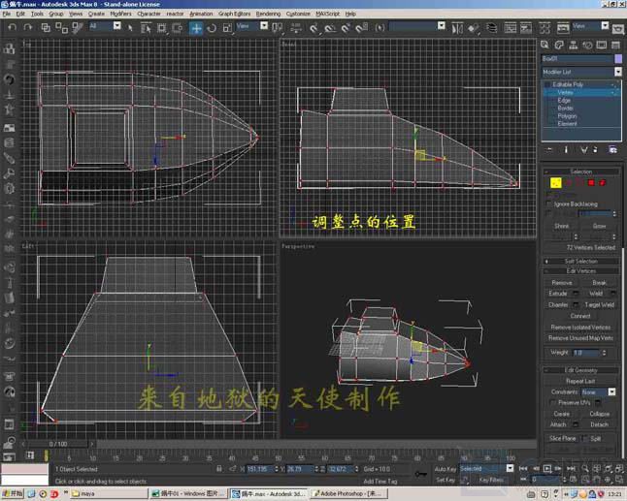Image resolution: width=627 pixels, height=501 pixels.
Task: Click the Grow selection button
Action: point(599,227)
